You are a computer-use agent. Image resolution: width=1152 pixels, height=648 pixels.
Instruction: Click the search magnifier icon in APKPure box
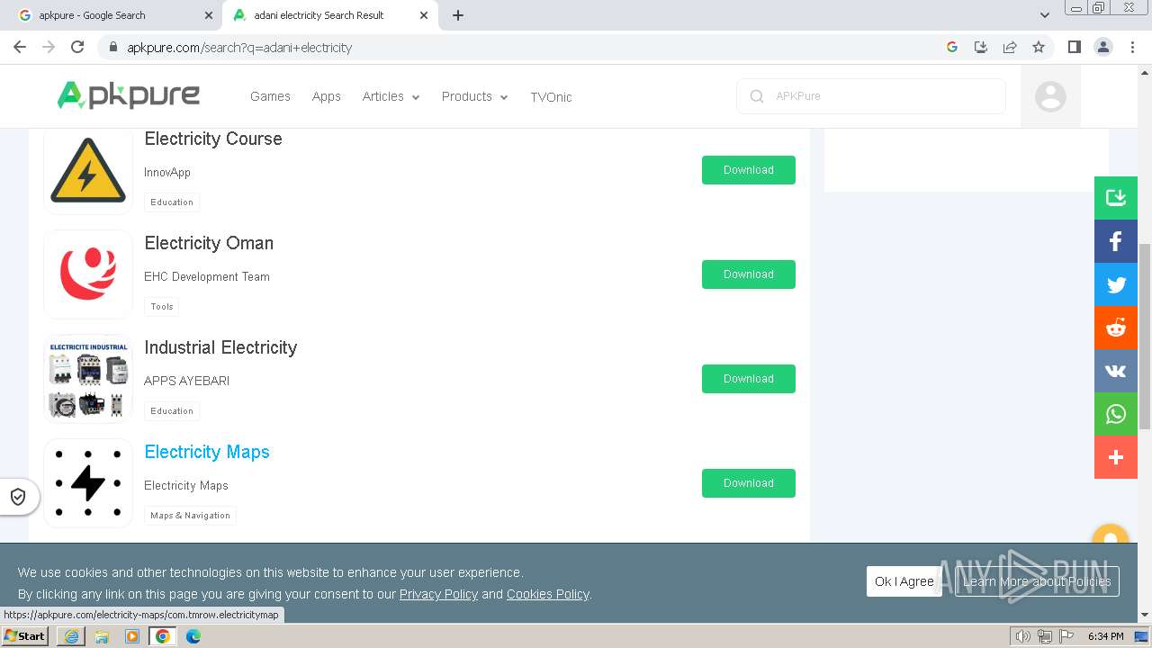click(x=757, y=96)
